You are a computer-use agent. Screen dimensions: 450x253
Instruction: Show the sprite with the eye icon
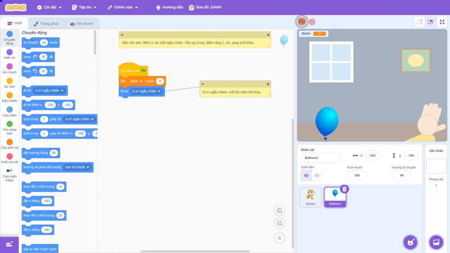point(306,176)
